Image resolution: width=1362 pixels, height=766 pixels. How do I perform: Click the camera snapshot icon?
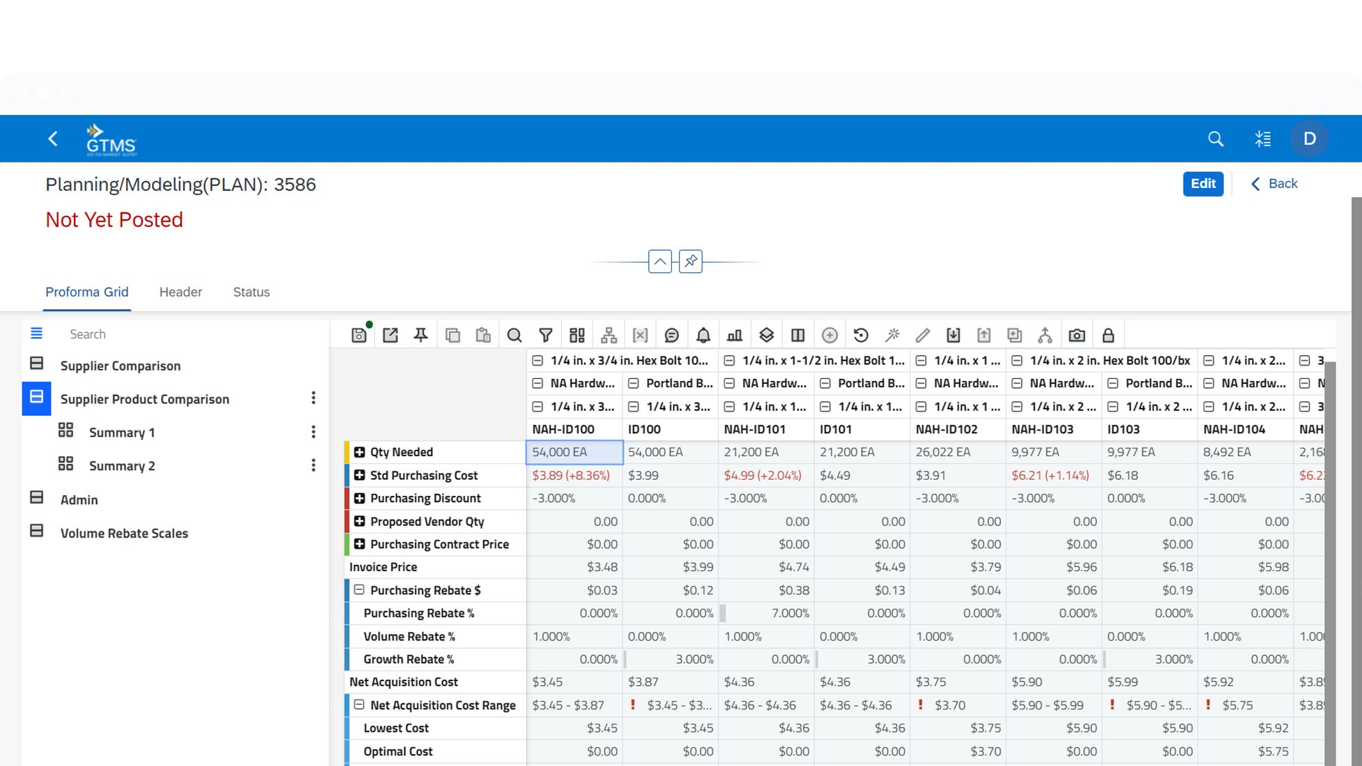(x=1077, y=335)
